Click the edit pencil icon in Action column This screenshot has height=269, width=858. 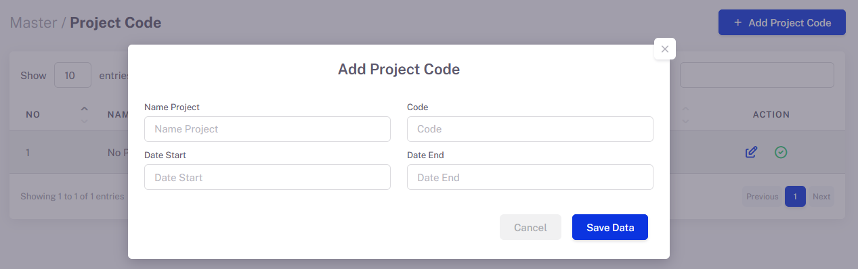(751, 152)
